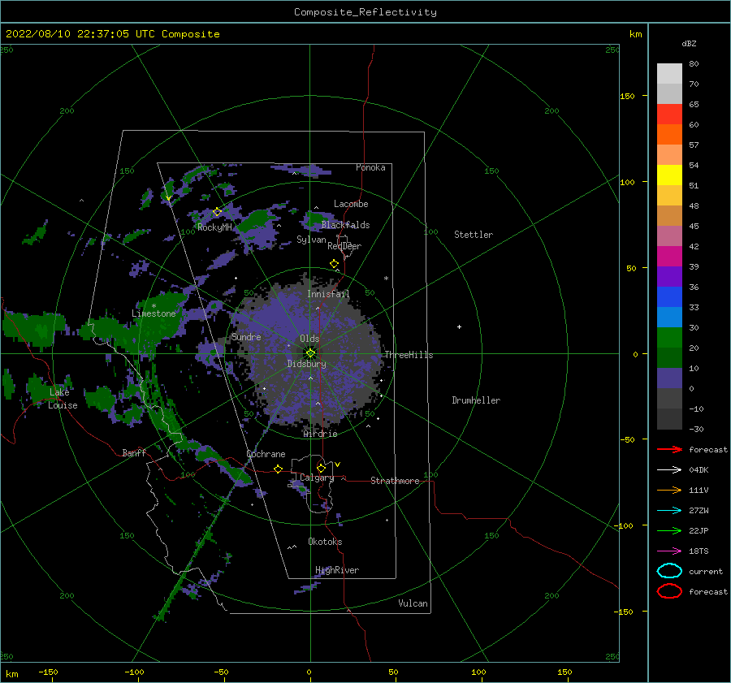This screenshot has height=683, width=731.
Task: Click the Sundre town label
Action: [246, 337]
